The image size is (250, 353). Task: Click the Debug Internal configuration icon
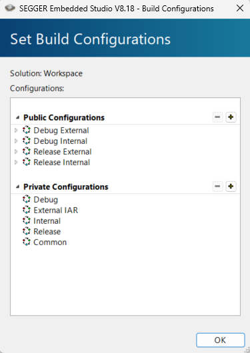(27, 141)
